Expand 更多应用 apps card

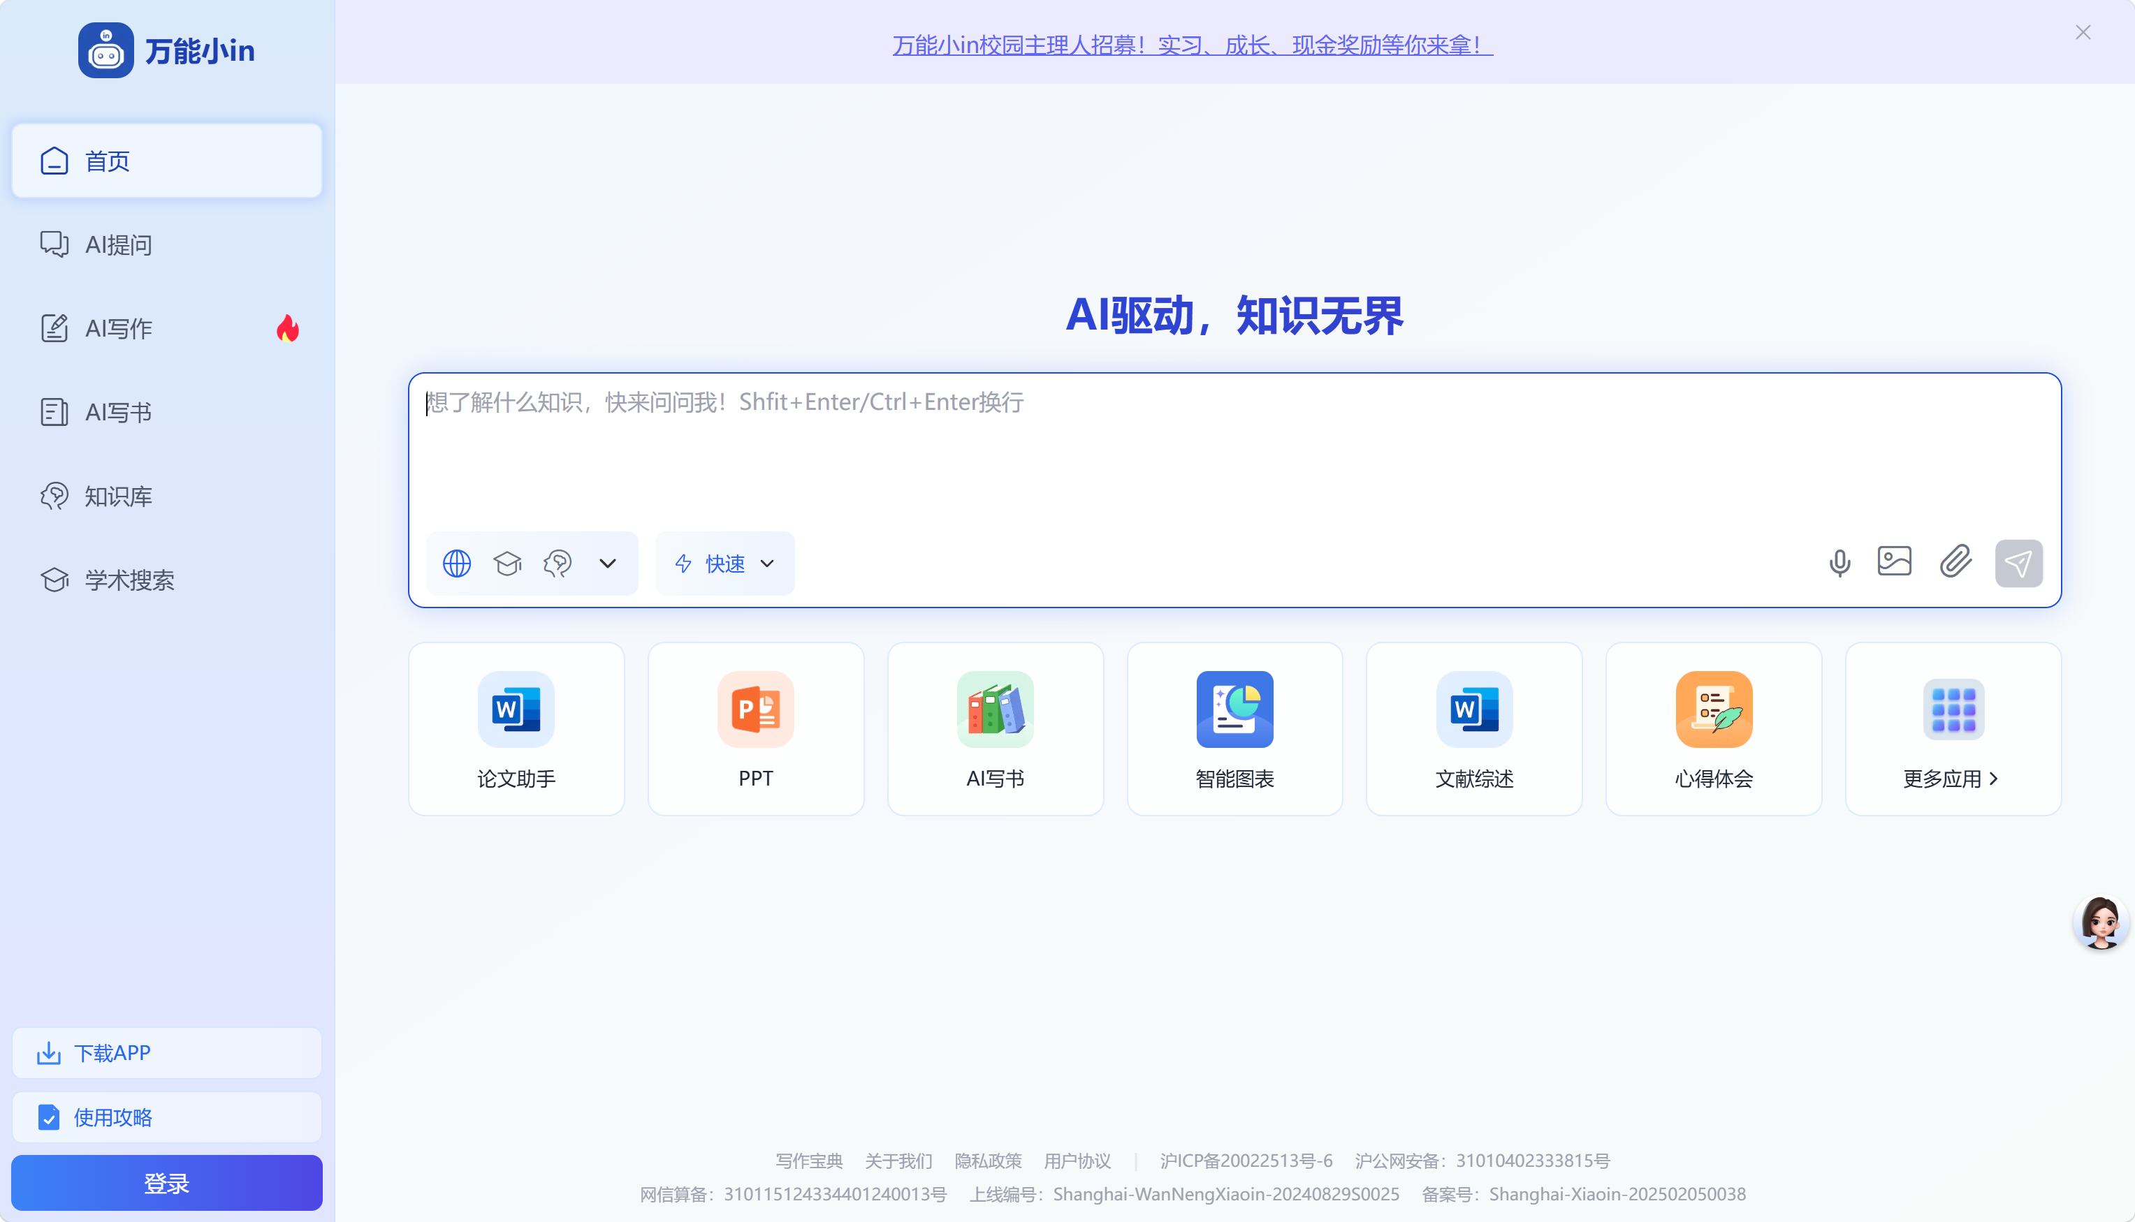coord(1953,728)
